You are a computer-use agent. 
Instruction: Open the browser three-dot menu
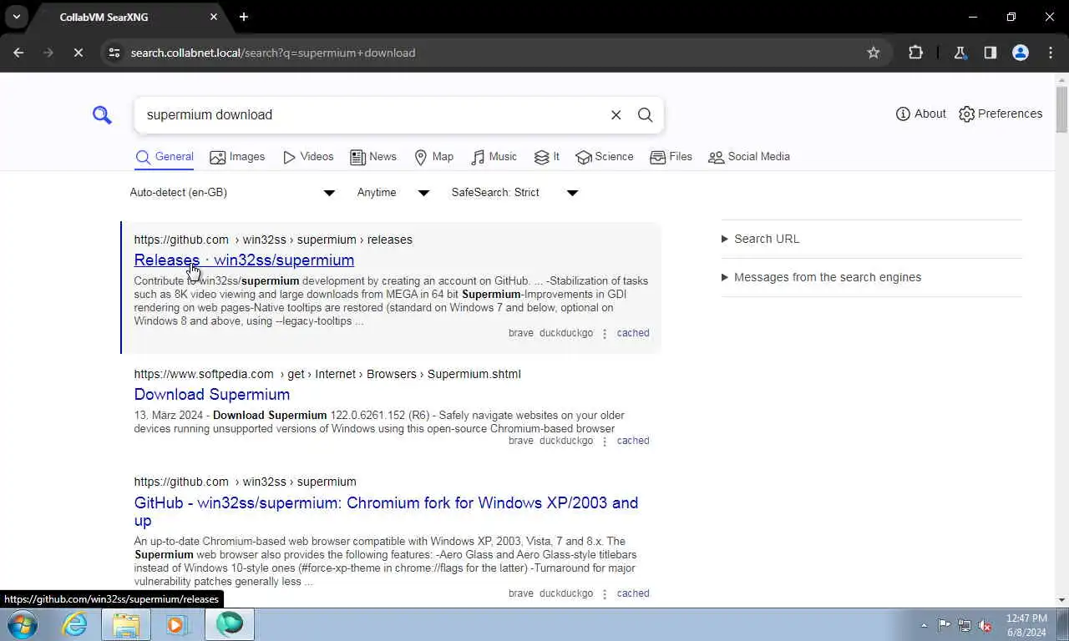[x=1051, y=53]
